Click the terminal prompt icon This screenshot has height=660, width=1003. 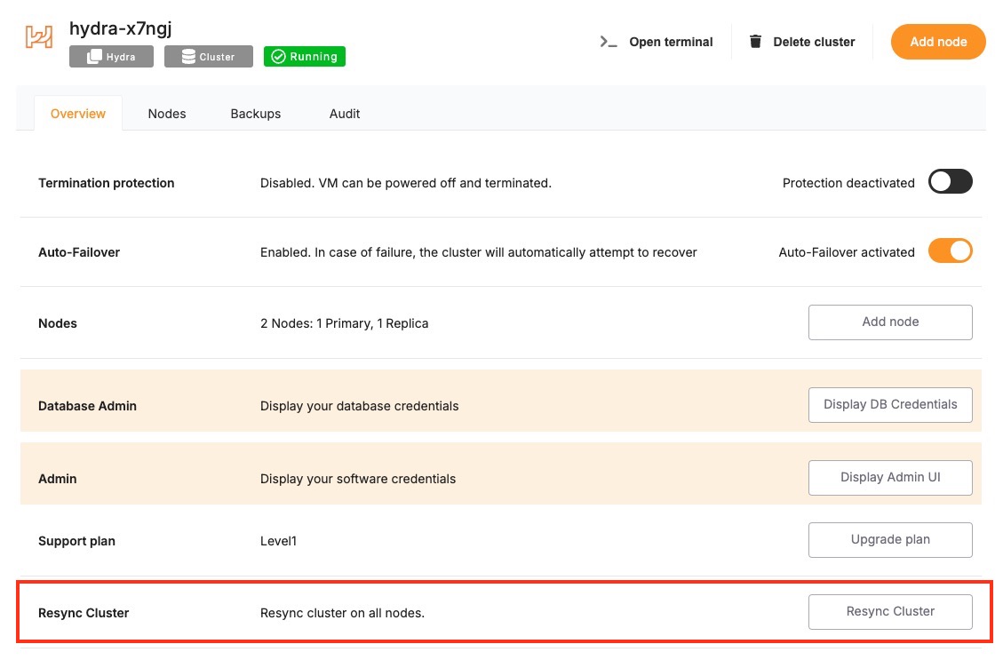pos(609,42)
